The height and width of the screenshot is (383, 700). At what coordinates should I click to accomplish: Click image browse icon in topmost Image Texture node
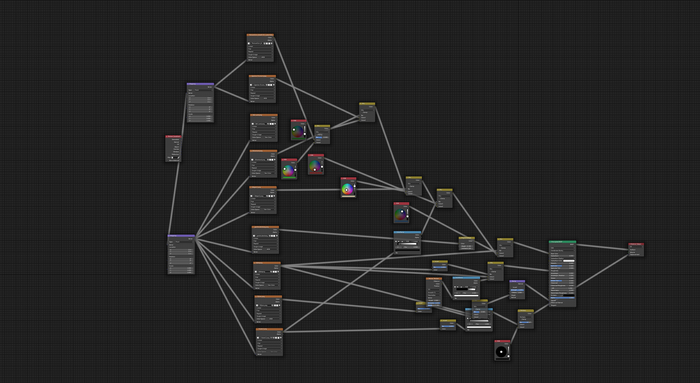(249, 43)
